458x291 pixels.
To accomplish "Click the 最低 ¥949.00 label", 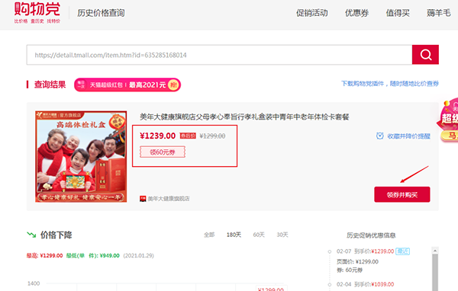I will (x=92, y=256).
